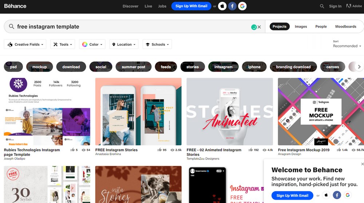Sign up with the Apple icon in header

(x=222, y=6)
